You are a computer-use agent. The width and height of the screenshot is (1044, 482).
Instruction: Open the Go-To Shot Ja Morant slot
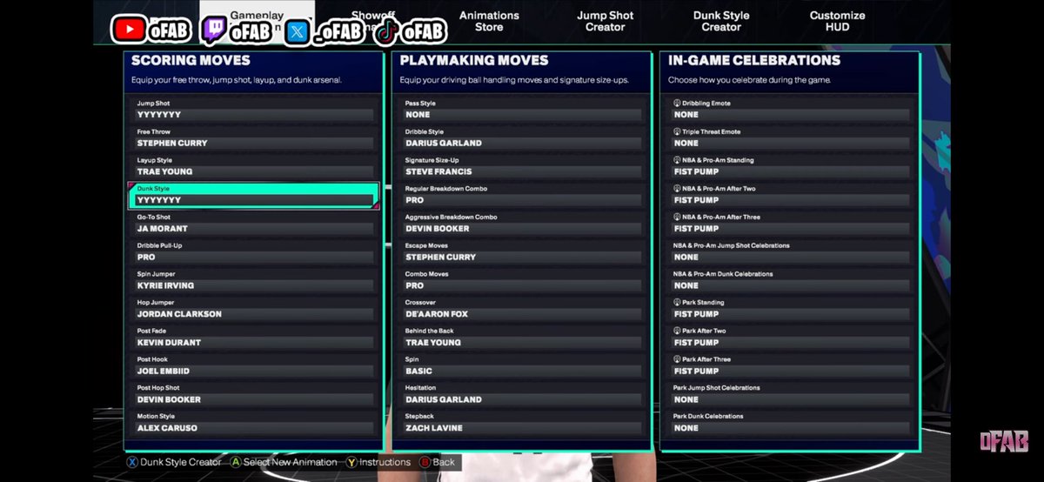[254, 224]
